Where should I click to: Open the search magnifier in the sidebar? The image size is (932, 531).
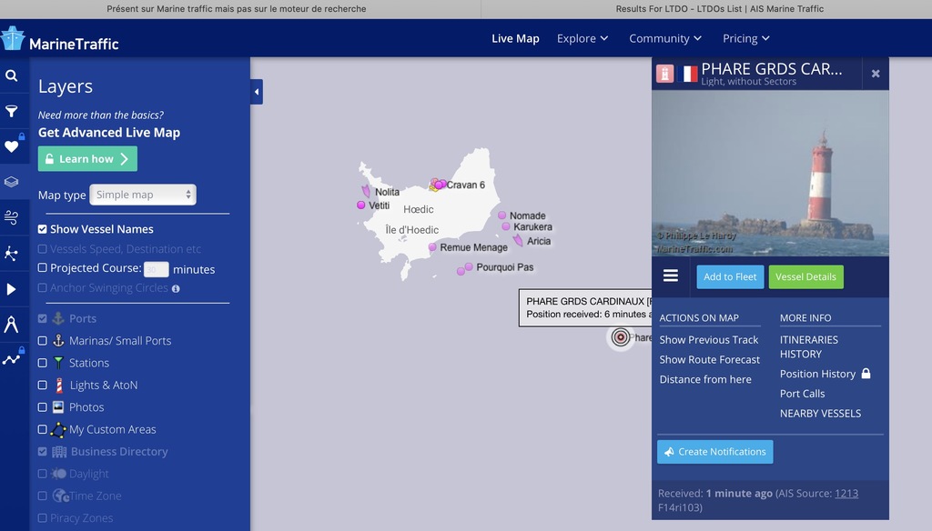tap(11, 75)
